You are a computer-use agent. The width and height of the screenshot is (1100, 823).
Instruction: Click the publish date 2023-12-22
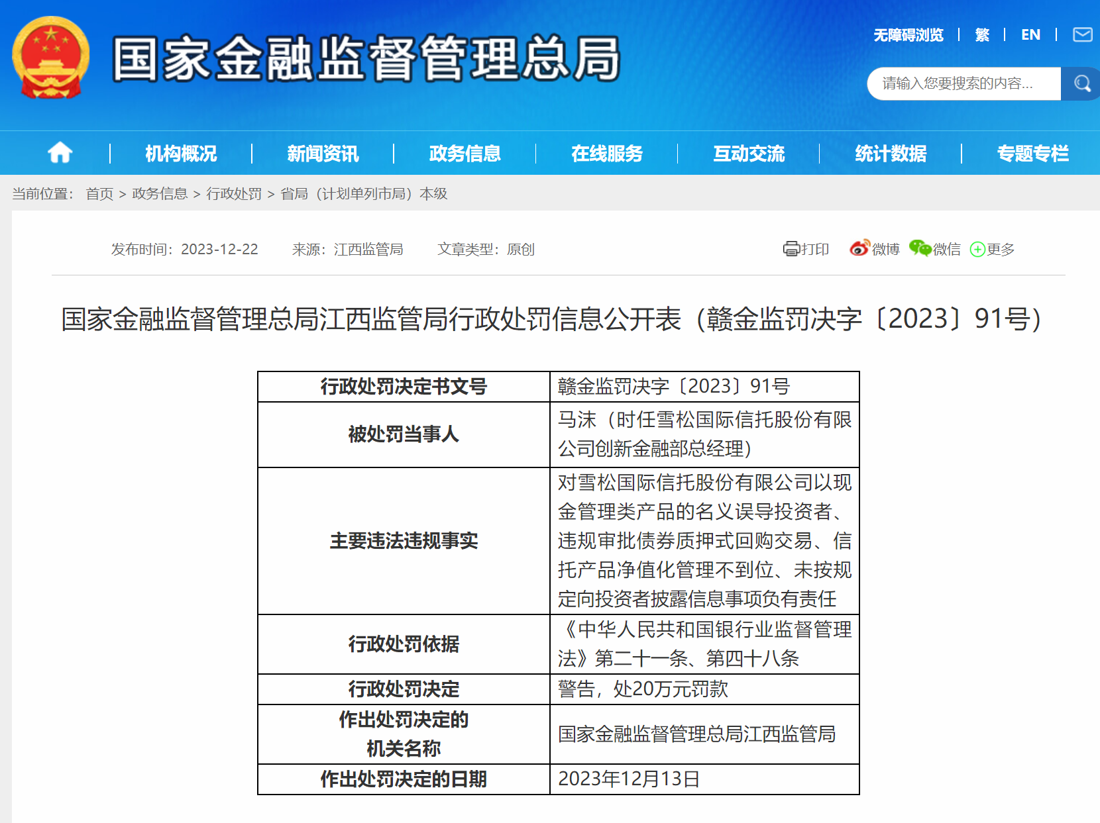tap(219, 249)
